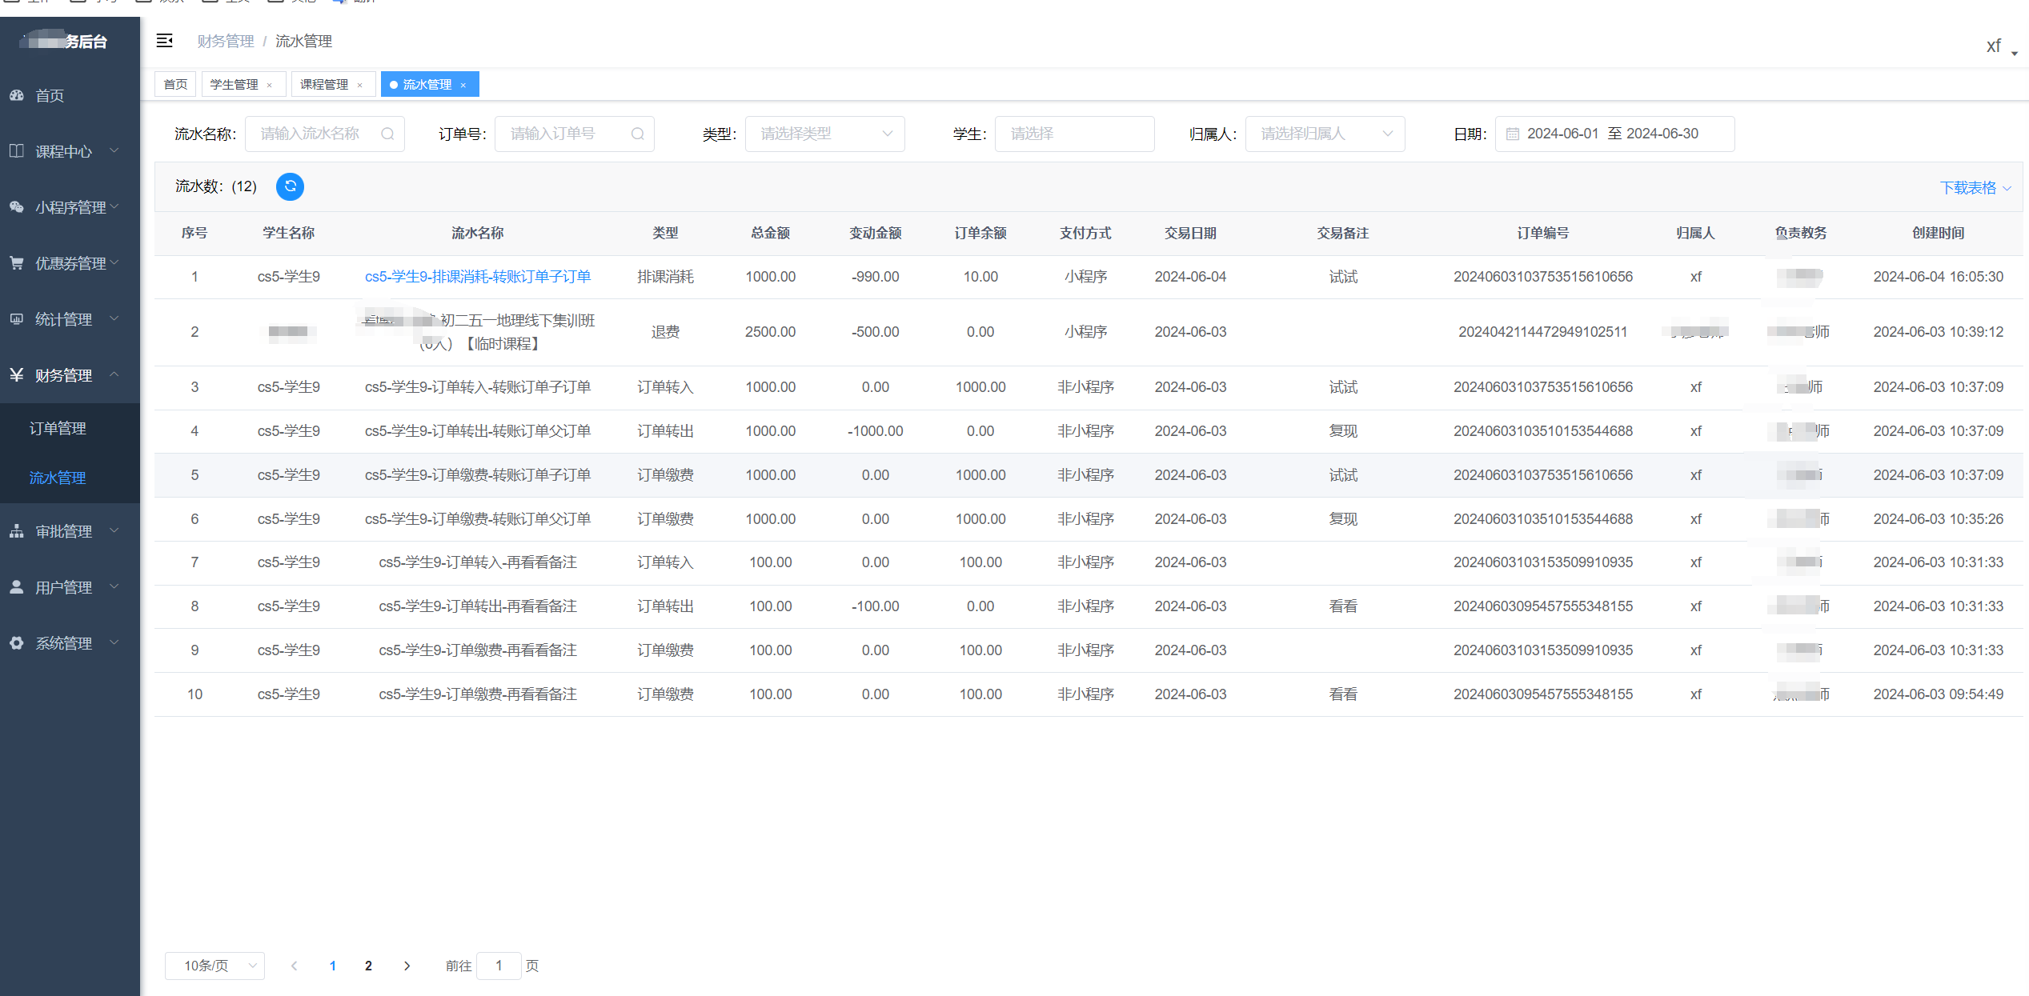The width and height of the screenshot is (2029, 996).
Task: Click the 优惠券管理 cart icon
Action: pyautogui.click(x=17, y=263)
